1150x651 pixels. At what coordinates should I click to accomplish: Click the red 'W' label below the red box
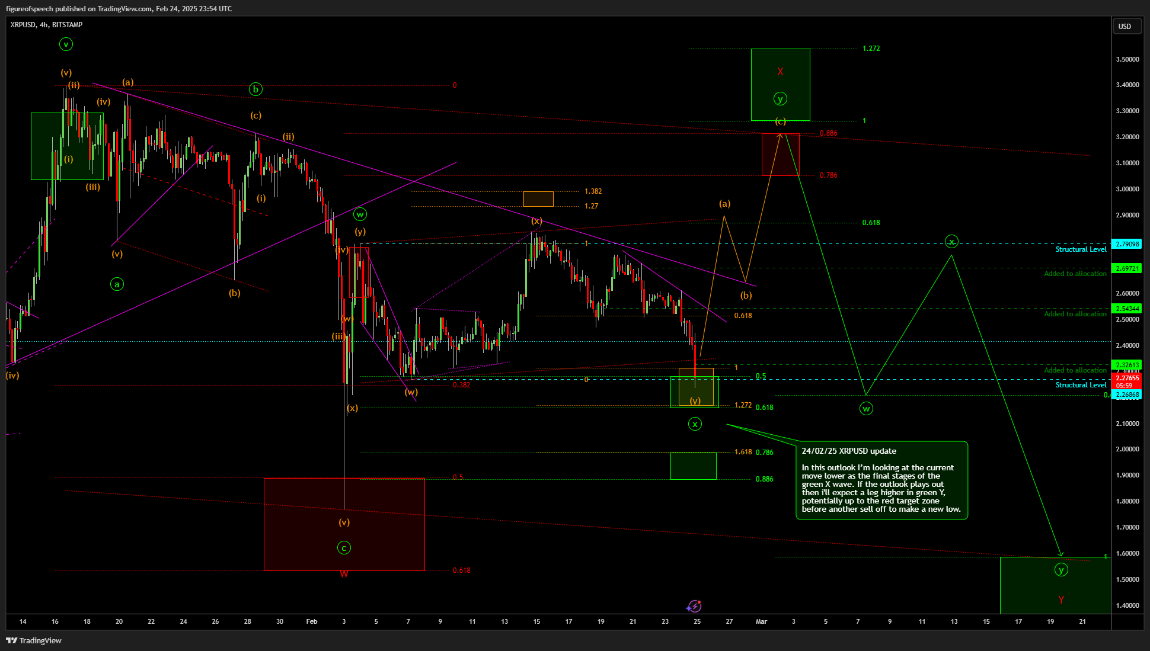pos(344,573)
